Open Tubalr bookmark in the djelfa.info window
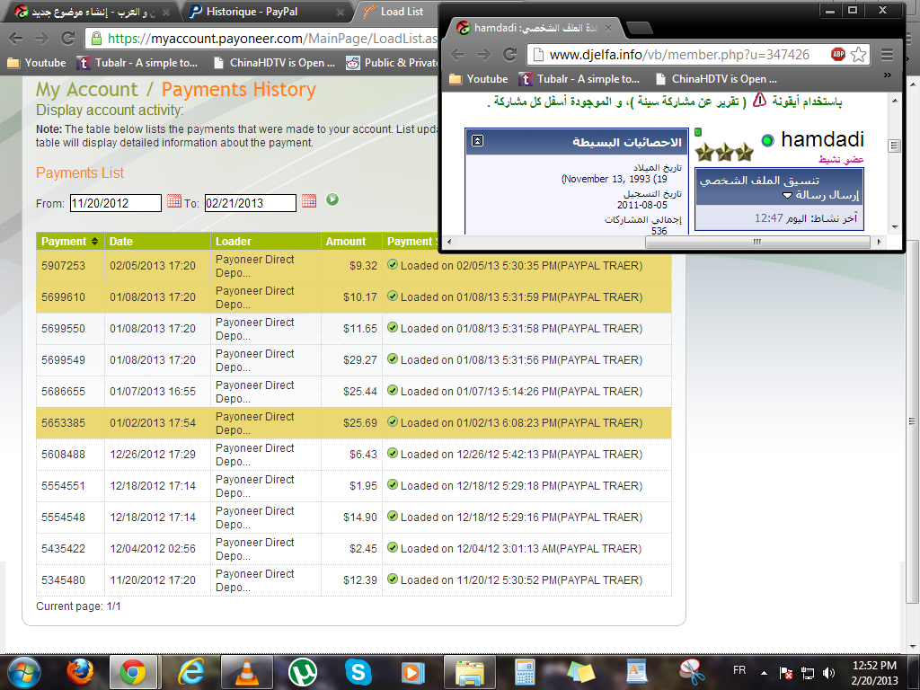 [x=579, y=79]
